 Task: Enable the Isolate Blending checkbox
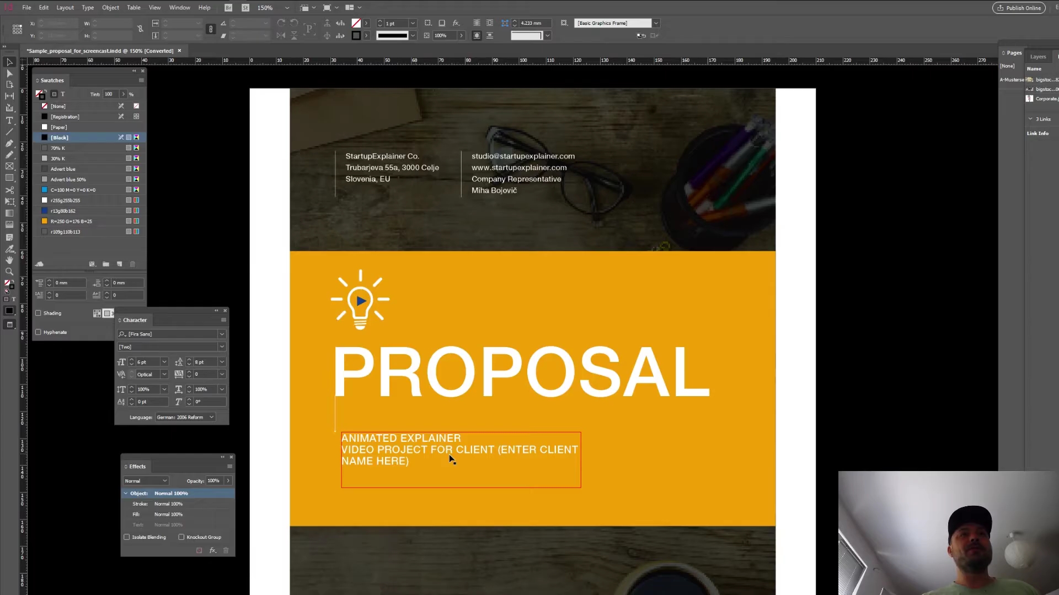click(x=127, y=537)
